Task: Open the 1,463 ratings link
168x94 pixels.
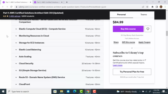Action: [15, 16]
